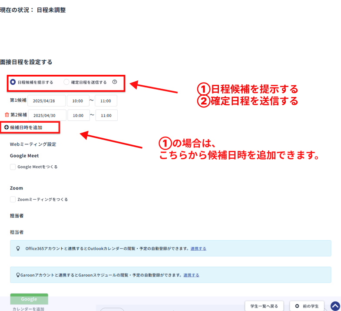Screen dimensions: 341x311
Task: Click the scroll-to-top arrow icon
Action: (x=335, y=306)
